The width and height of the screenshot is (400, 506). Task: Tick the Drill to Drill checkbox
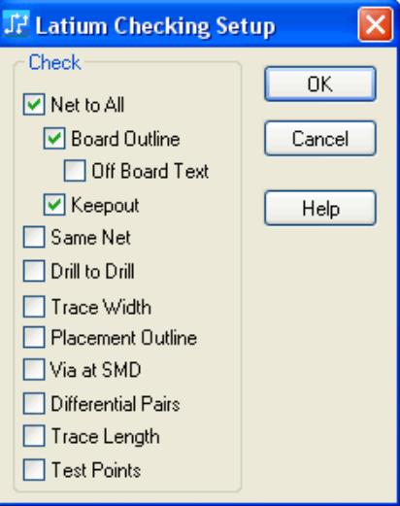pyautogui.click(x=34, y=271)
